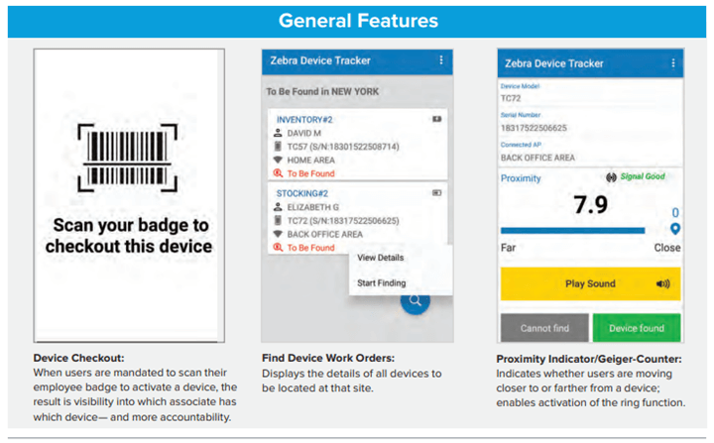Click the speaker icon on Play Sound

click(662, 284)
